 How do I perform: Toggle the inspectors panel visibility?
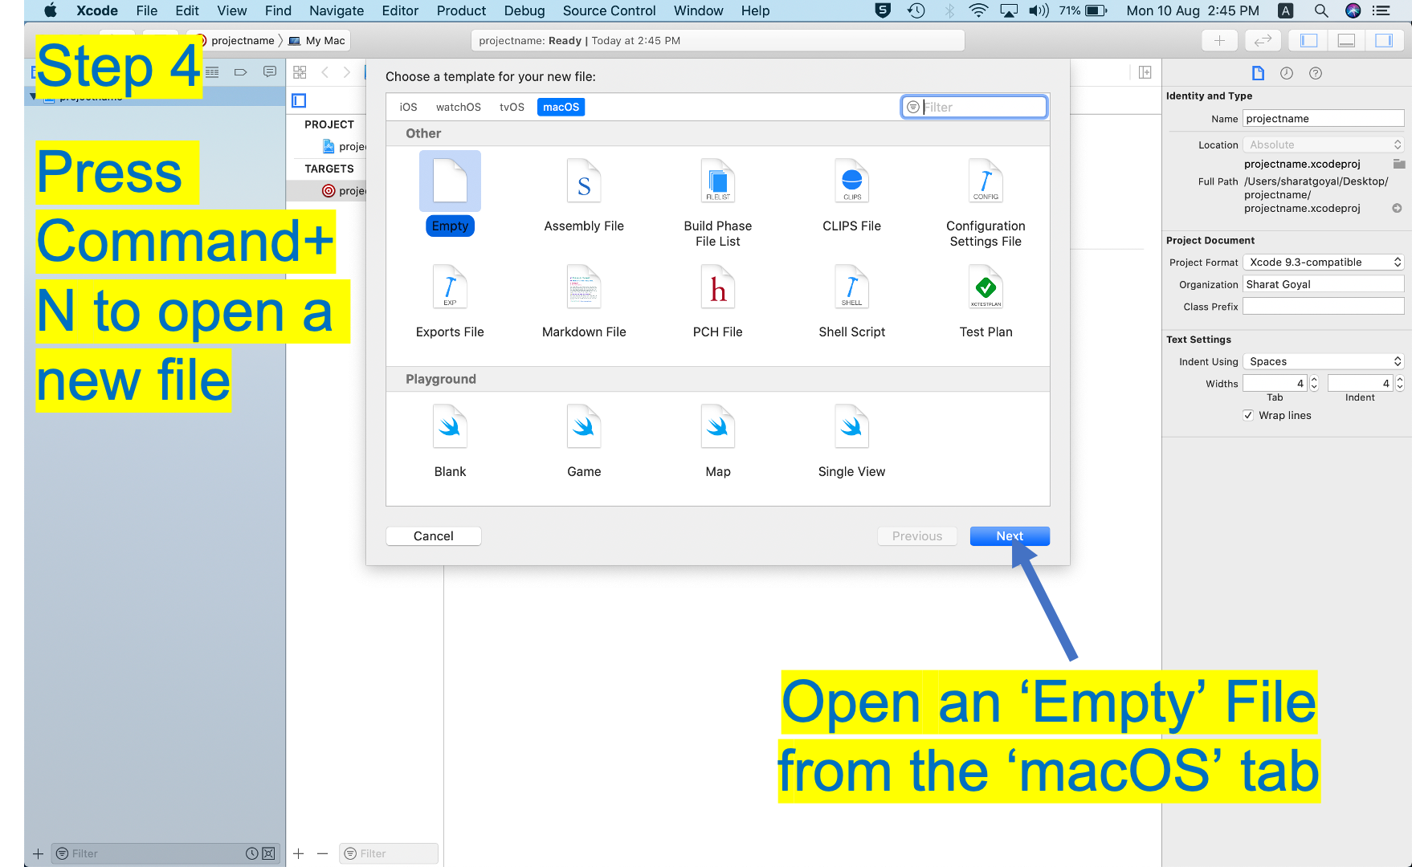click(1384, 40)
